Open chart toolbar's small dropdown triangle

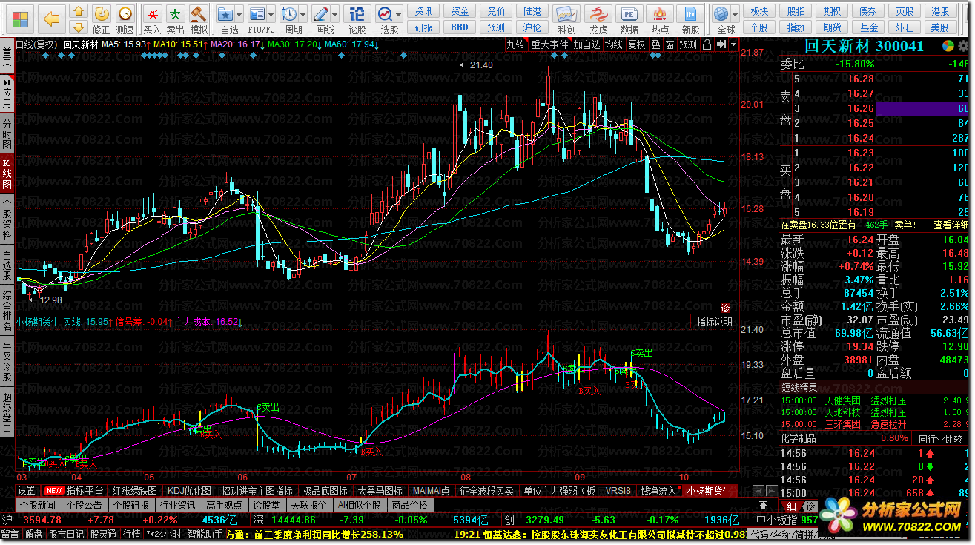click(733, 44)
